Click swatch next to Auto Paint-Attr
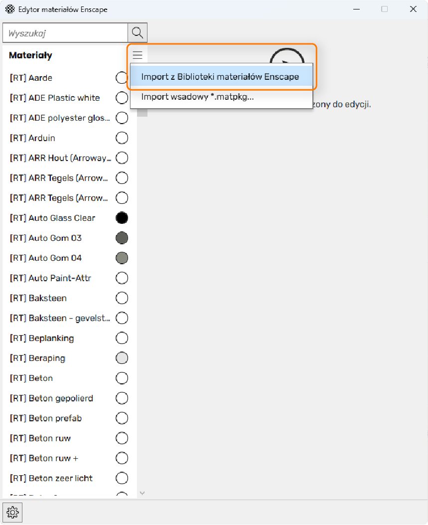The height and width of the screenshot is (525, 428). pos(122,278)
